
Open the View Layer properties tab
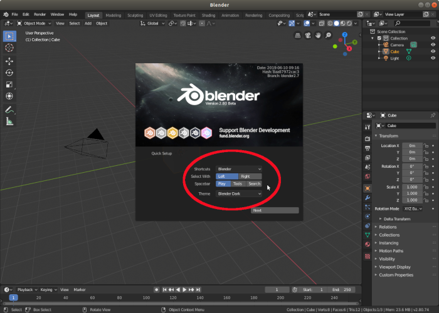(368, 158)
